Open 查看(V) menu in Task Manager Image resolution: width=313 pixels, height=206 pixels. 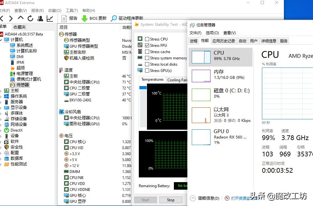tap(230, 33)
